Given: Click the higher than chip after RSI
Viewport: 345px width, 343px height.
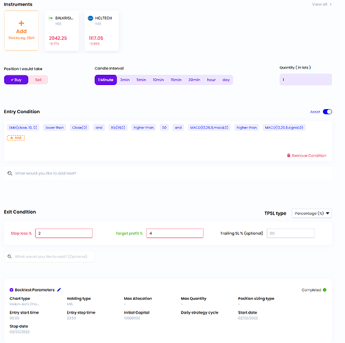Looking at the screenshot, I should coord(143,128).
